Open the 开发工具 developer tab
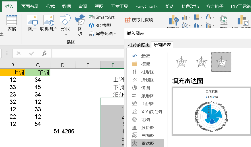Viewport: 251px width, 147px height. coord(120,6)
